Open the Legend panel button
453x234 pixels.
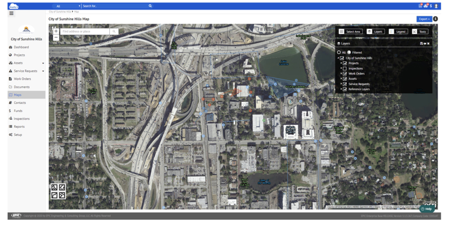[397, 32]
